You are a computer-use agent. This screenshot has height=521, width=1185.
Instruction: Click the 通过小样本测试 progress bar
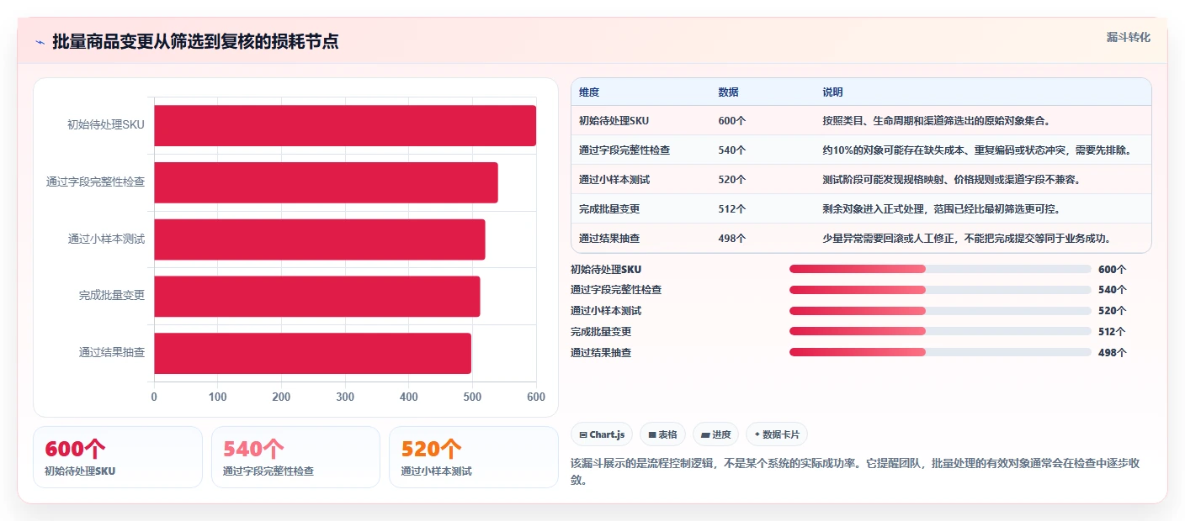pyautogui.click(x=940, y=311)
